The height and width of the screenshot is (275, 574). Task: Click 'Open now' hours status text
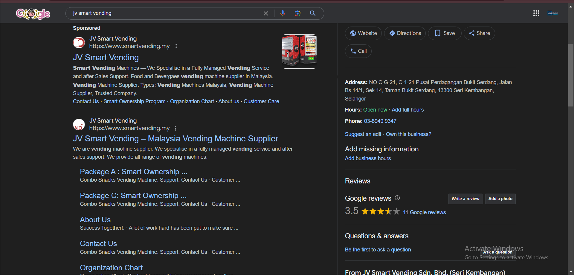(x=375, y=110)
